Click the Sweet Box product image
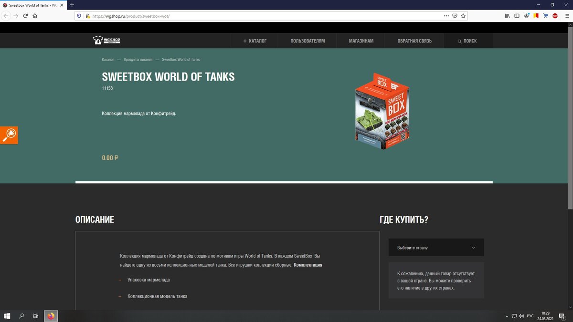 [382, 111]
